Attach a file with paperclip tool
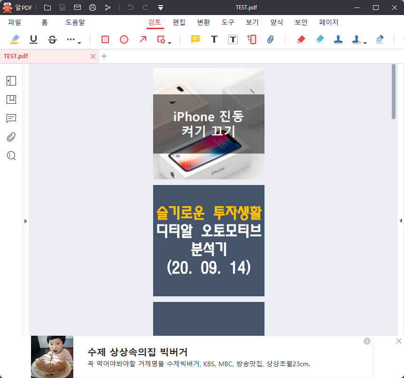 click(x=270, y=39)
